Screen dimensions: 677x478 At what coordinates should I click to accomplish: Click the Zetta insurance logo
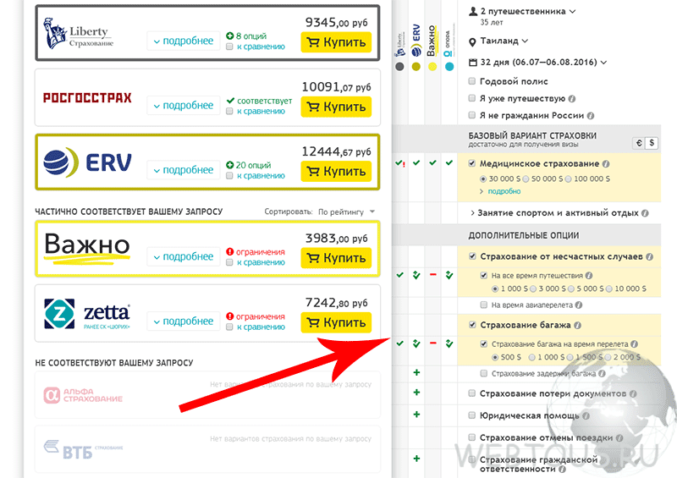[87, 314]
